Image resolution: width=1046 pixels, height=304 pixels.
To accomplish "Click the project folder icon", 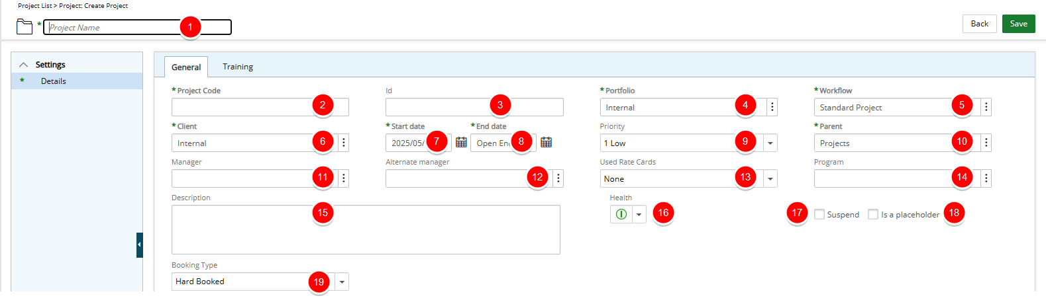I will tap(25, 26).
